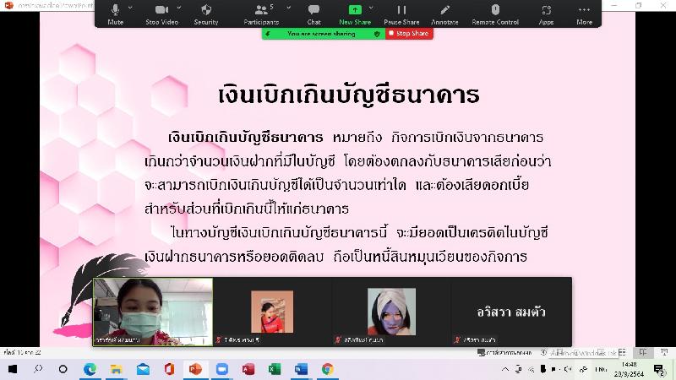
Task: Click the green 'You are screen sharing' bar
Action: click(x=323, y=34)
